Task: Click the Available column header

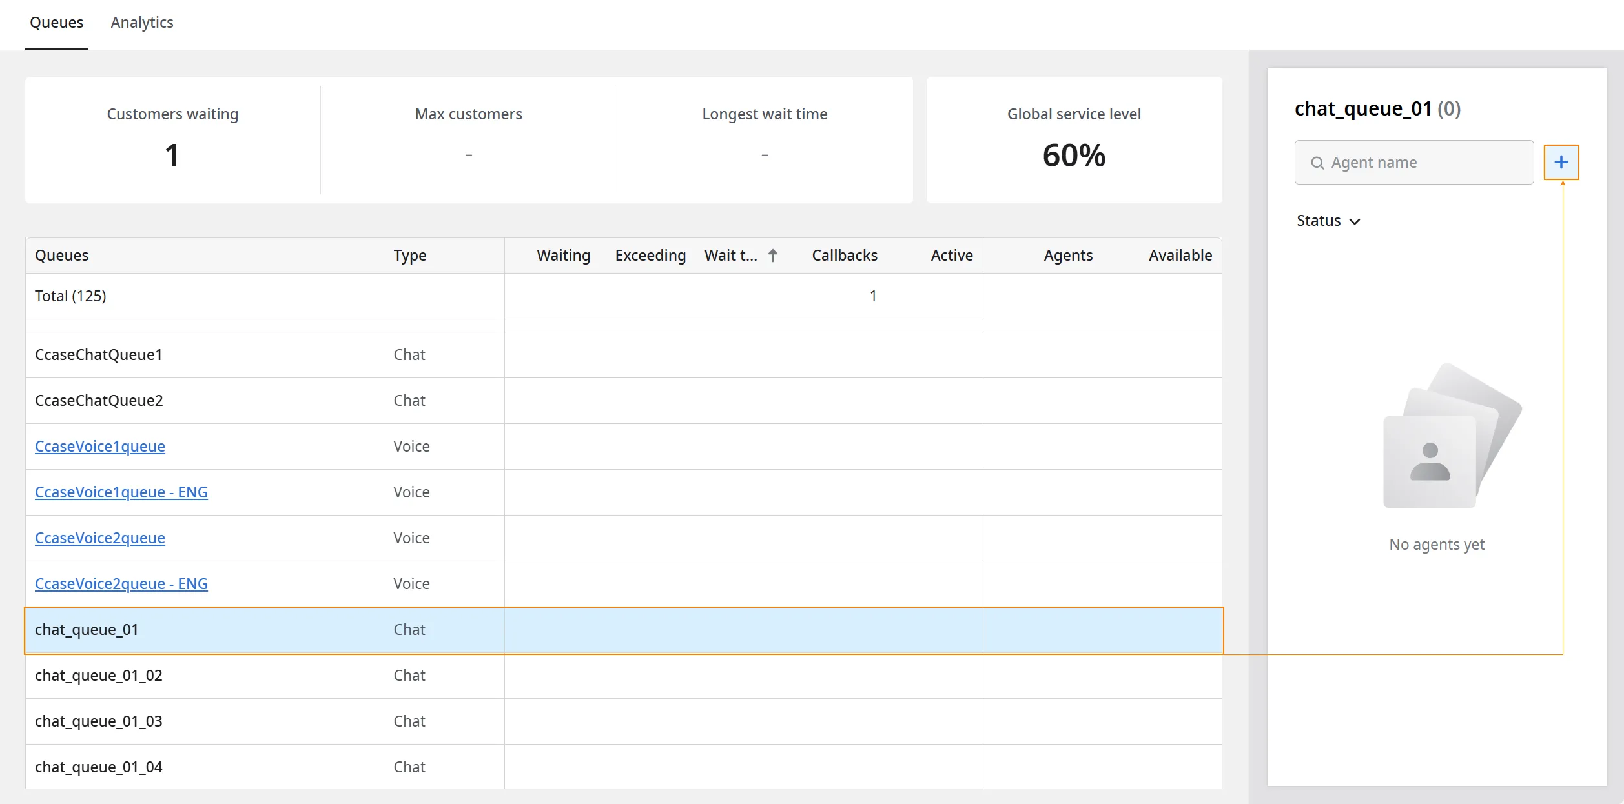Action: coord(1180,256)
